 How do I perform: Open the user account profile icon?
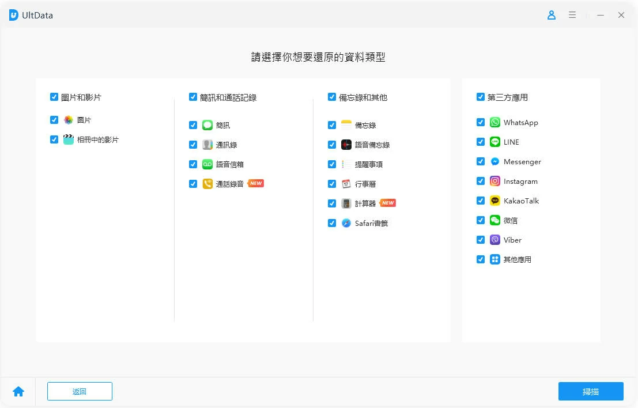(x=552, y=16)
